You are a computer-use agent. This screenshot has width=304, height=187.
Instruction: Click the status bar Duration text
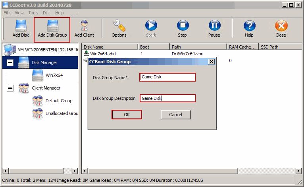click(x=179, y=180)
